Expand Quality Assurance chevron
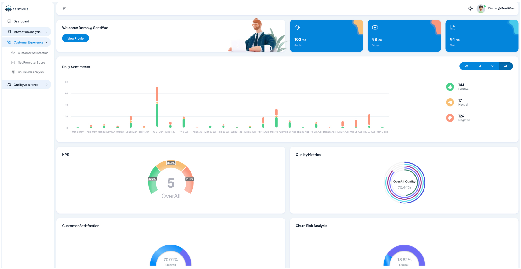 (x=47, y=85)
